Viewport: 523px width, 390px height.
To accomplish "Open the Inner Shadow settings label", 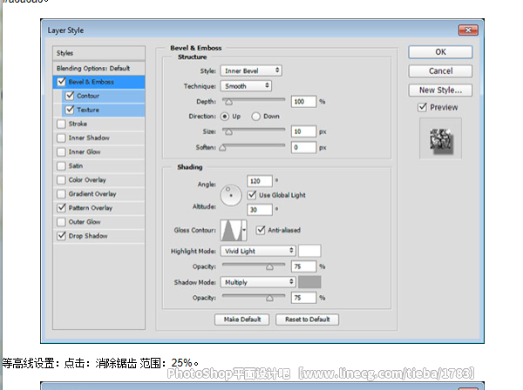I will click(89, 138).
